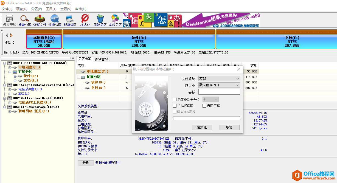Screen dimensions: 337x183
Task: Check the 扫描坏扇区 option
Action: pos(175,106)
